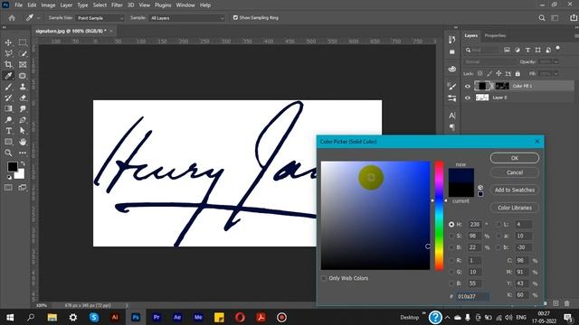Change the screen mode
The width and height of the screenshot is (579, 325).
click(x=23, y=188)
